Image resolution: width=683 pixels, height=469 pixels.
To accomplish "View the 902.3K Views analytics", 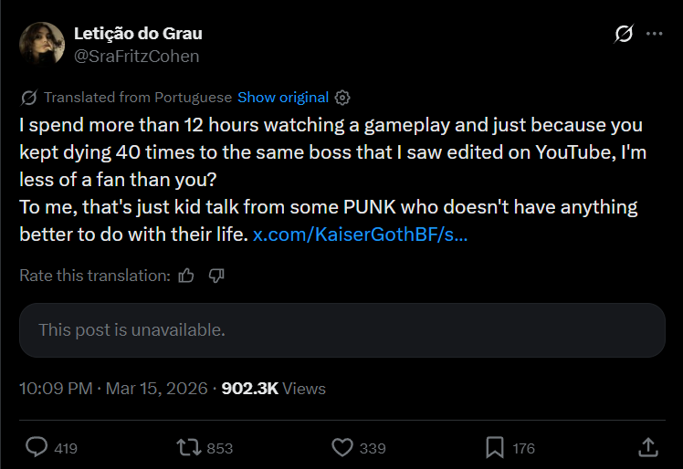I will coord(274,389).
